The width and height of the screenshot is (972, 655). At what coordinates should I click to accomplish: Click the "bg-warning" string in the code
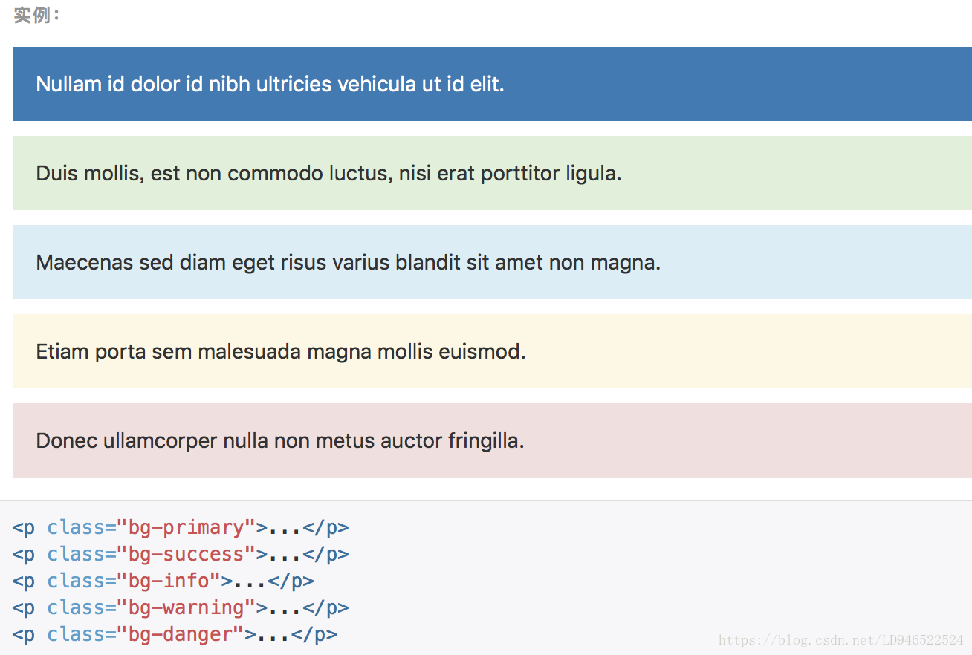pos(187,608)
